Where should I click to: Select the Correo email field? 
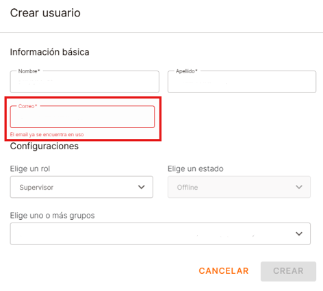click(82, 116)
